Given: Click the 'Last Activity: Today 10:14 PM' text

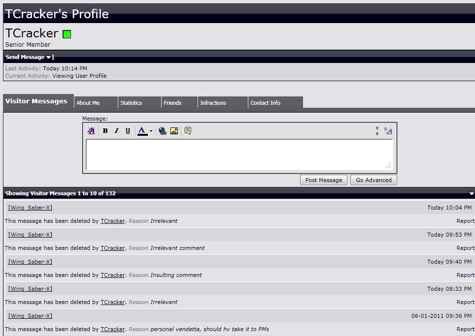Looking at the screenshot, I should [46, 68].
